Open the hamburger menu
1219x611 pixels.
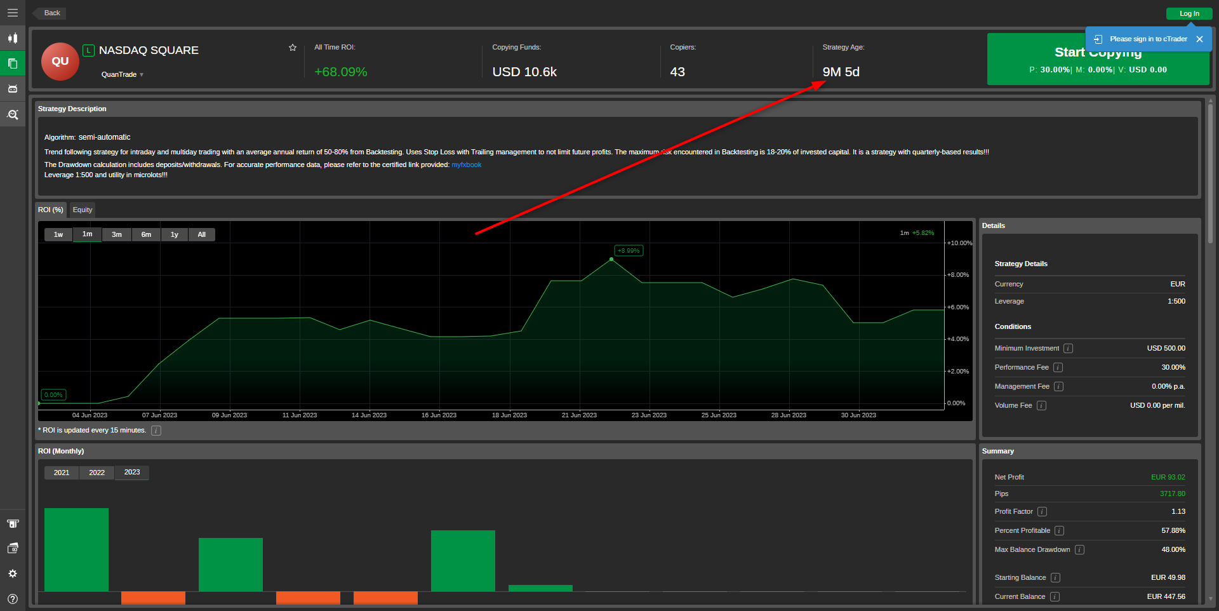tap(12, 13)
